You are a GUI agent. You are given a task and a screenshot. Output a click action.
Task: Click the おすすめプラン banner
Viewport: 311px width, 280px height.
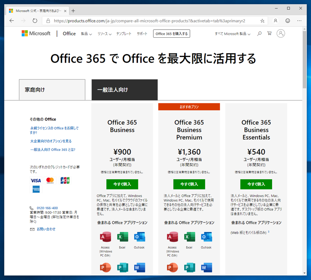(x=189, y=107)
